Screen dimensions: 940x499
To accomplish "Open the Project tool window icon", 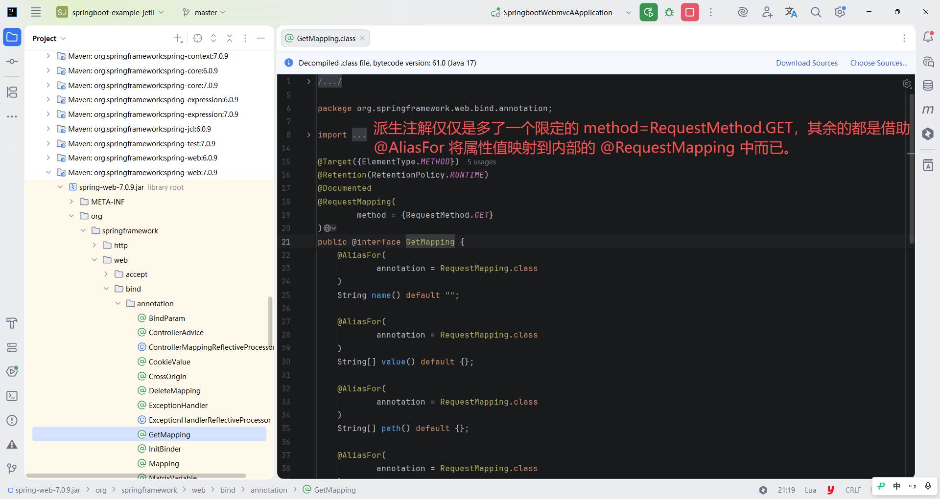I will point(12,37).
